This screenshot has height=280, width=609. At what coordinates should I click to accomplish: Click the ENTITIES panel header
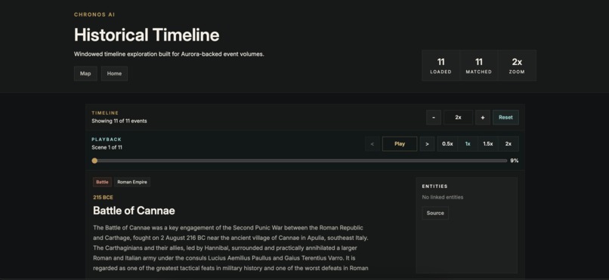click(x=434, y=186)
